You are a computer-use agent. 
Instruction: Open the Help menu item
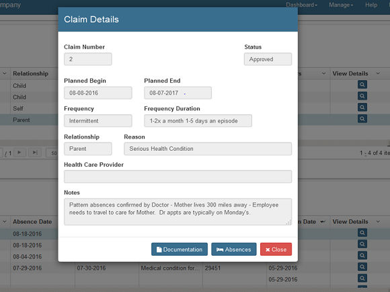click(x=371, y=5)
